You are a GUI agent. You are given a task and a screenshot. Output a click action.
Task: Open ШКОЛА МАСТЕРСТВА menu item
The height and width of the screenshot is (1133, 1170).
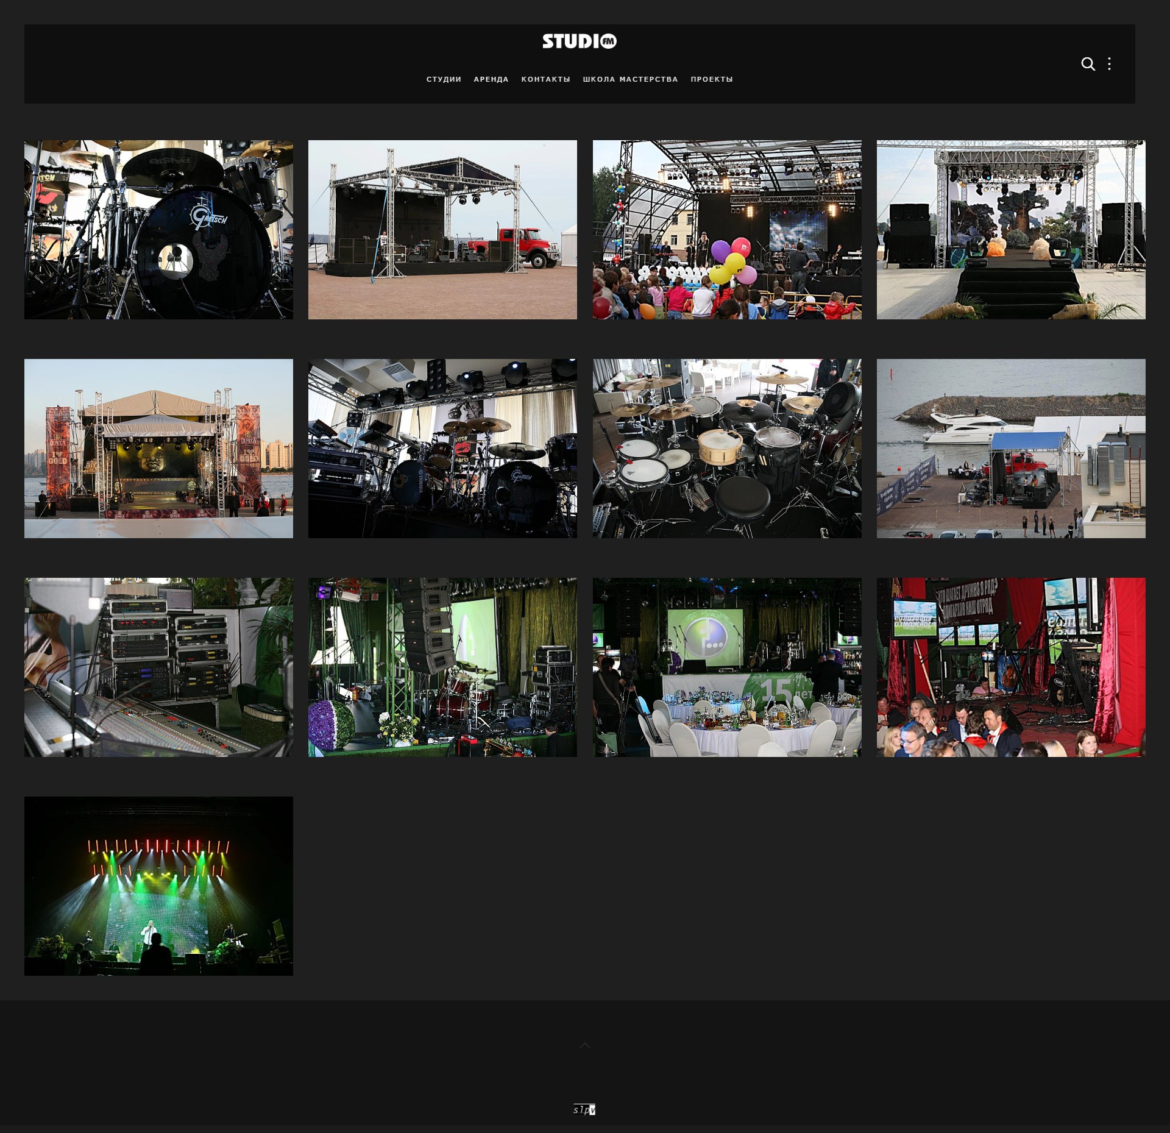pos(630,79)
